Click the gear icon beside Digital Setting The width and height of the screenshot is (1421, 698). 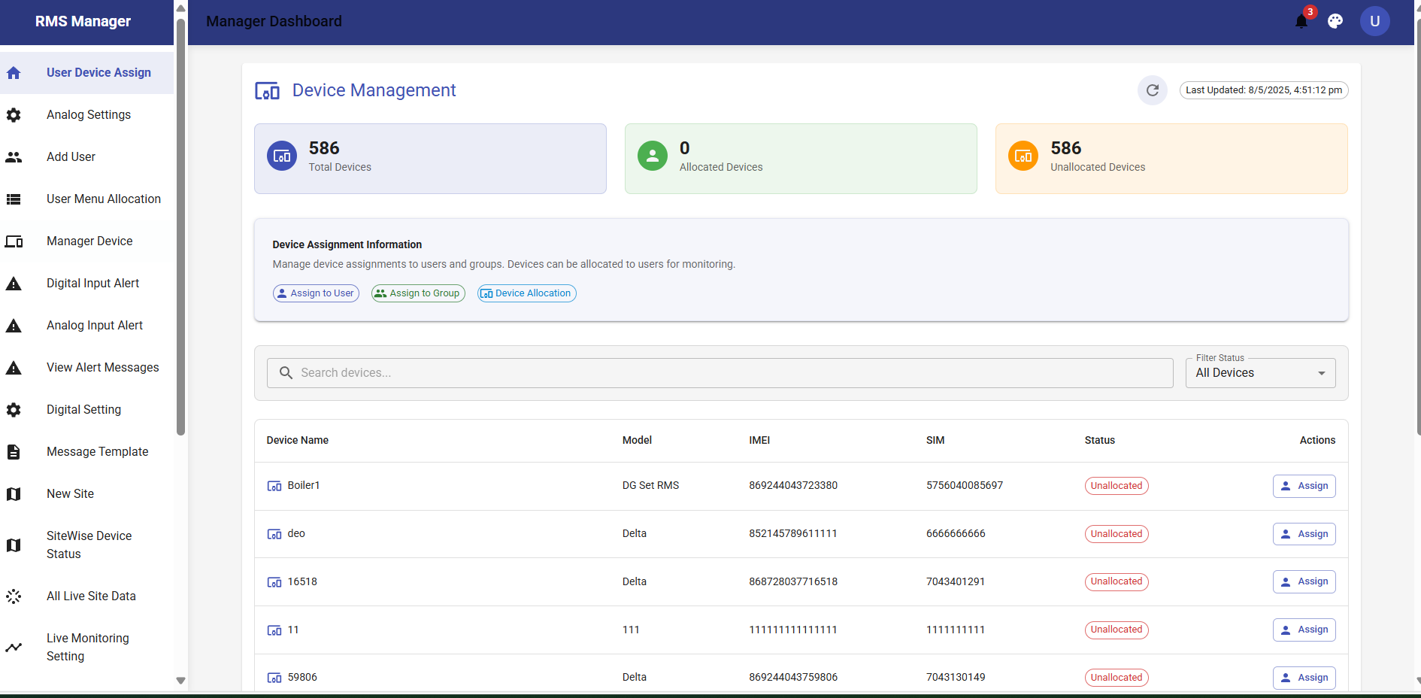point(14,410)
